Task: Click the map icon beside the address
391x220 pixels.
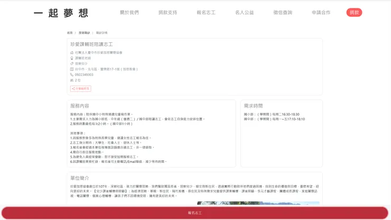Action: point(72,69)
